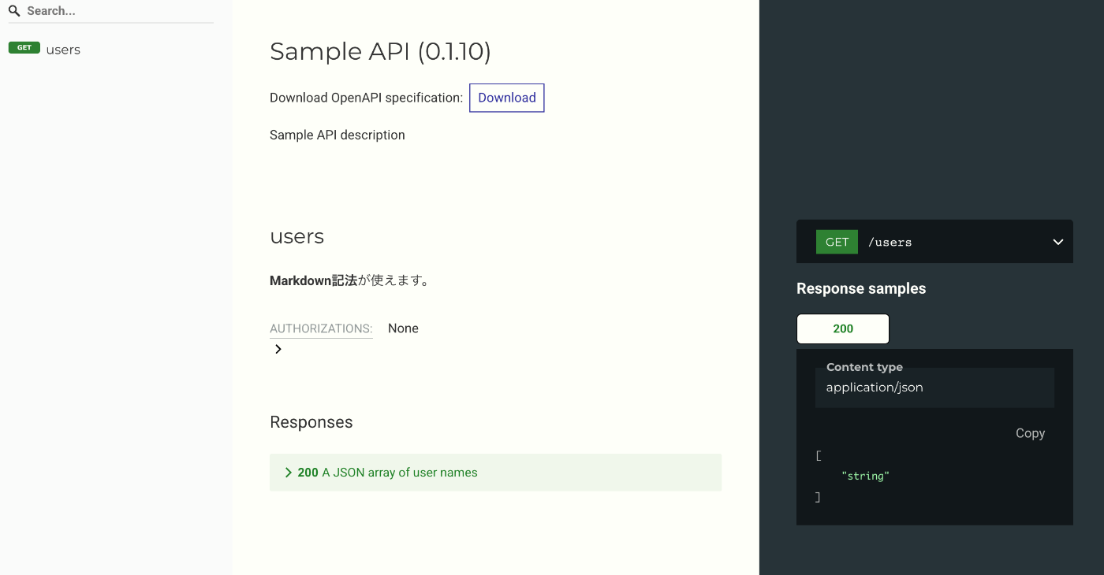
Task: Copy the response sample JSON
Action: 1030,433
